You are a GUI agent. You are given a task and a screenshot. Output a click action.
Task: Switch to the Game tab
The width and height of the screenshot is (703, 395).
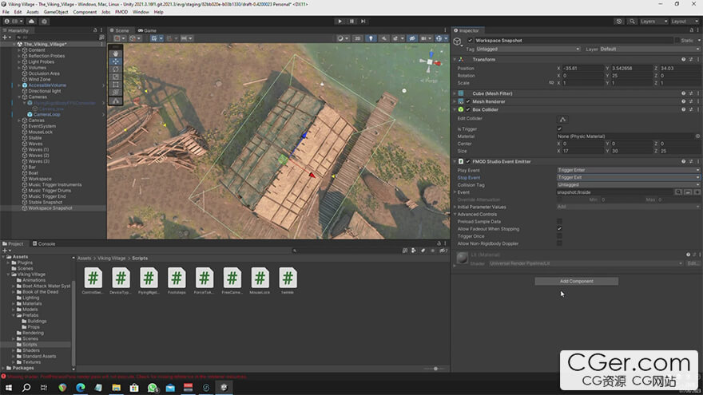coord(147,30)
